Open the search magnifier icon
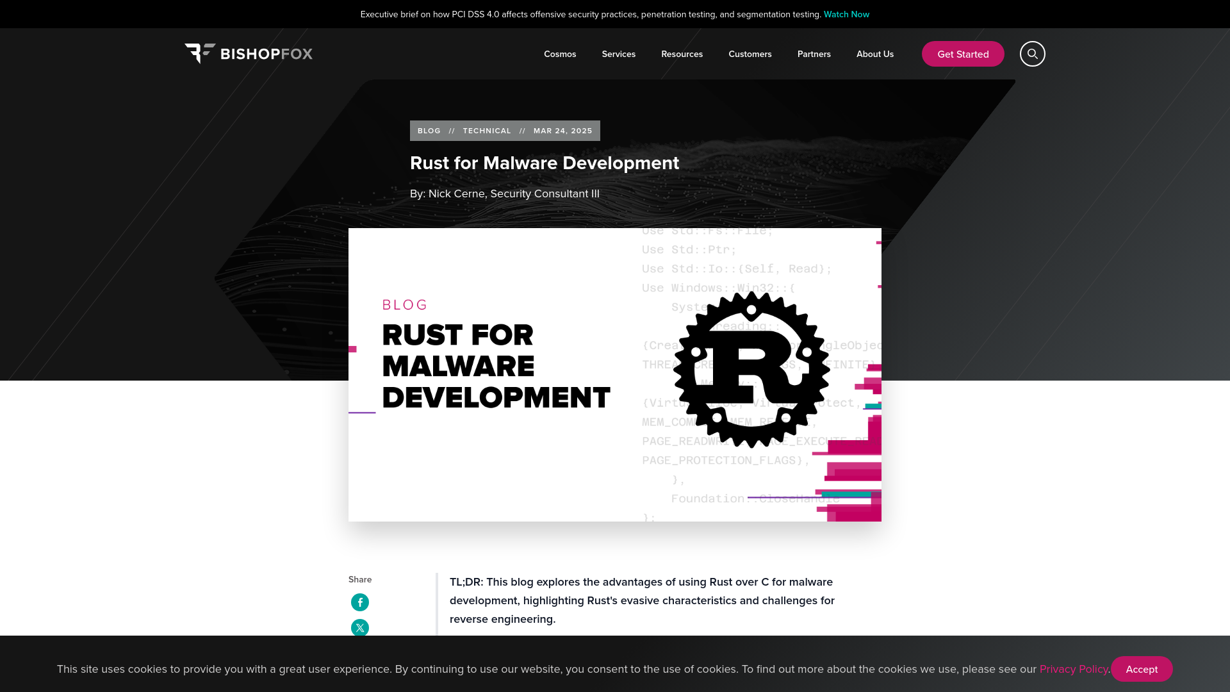The image size is (1230, 692). coord(1032,54)
